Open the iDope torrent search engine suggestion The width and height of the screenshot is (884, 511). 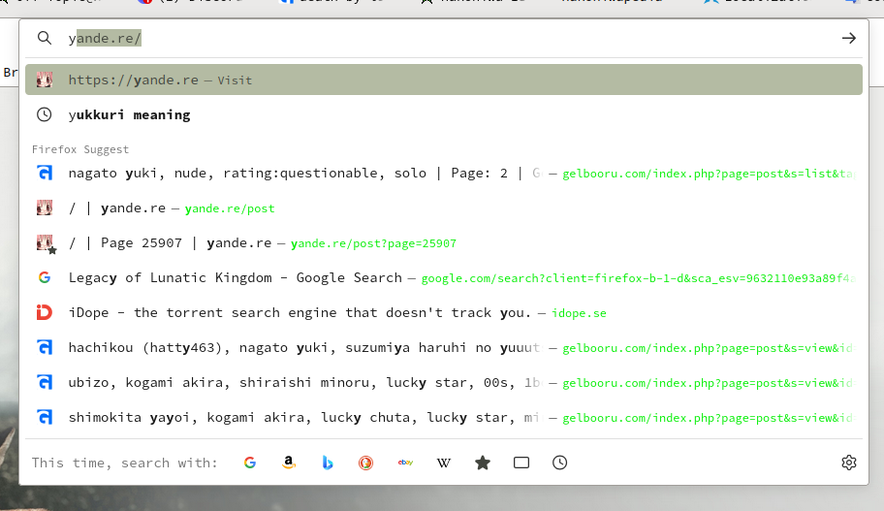444,313
